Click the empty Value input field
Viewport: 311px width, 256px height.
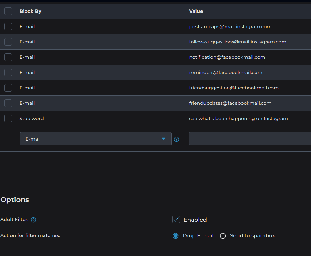tap(250, 139)
